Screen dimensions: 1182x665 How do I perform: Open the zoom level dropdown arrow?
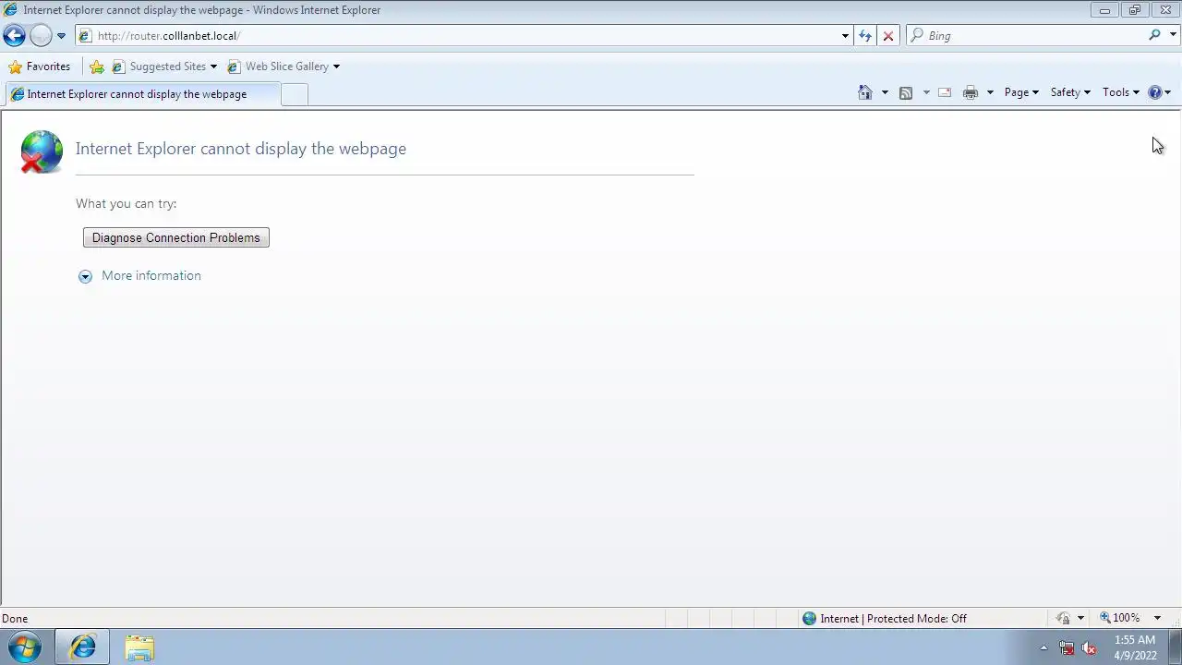coord(1157,619)
